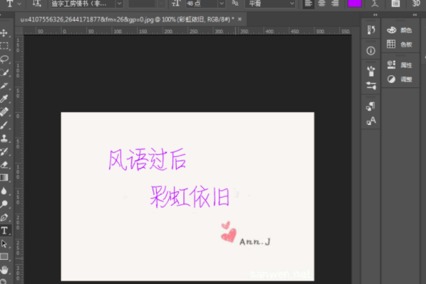Select the Rectangular Marquee tool

point(4,45)
